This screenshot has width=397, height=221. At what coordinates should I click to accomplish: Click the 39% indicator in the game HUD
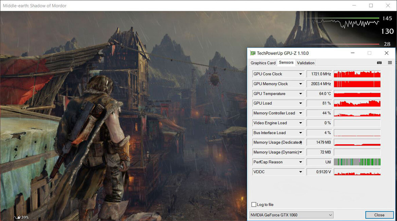[x=25, y=217]
